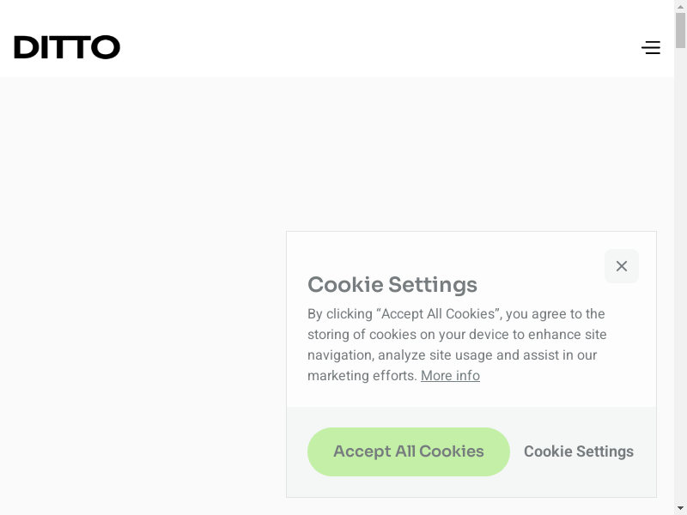Click the words "marketing efforts" in the dialog

click(x=362, y=376)
